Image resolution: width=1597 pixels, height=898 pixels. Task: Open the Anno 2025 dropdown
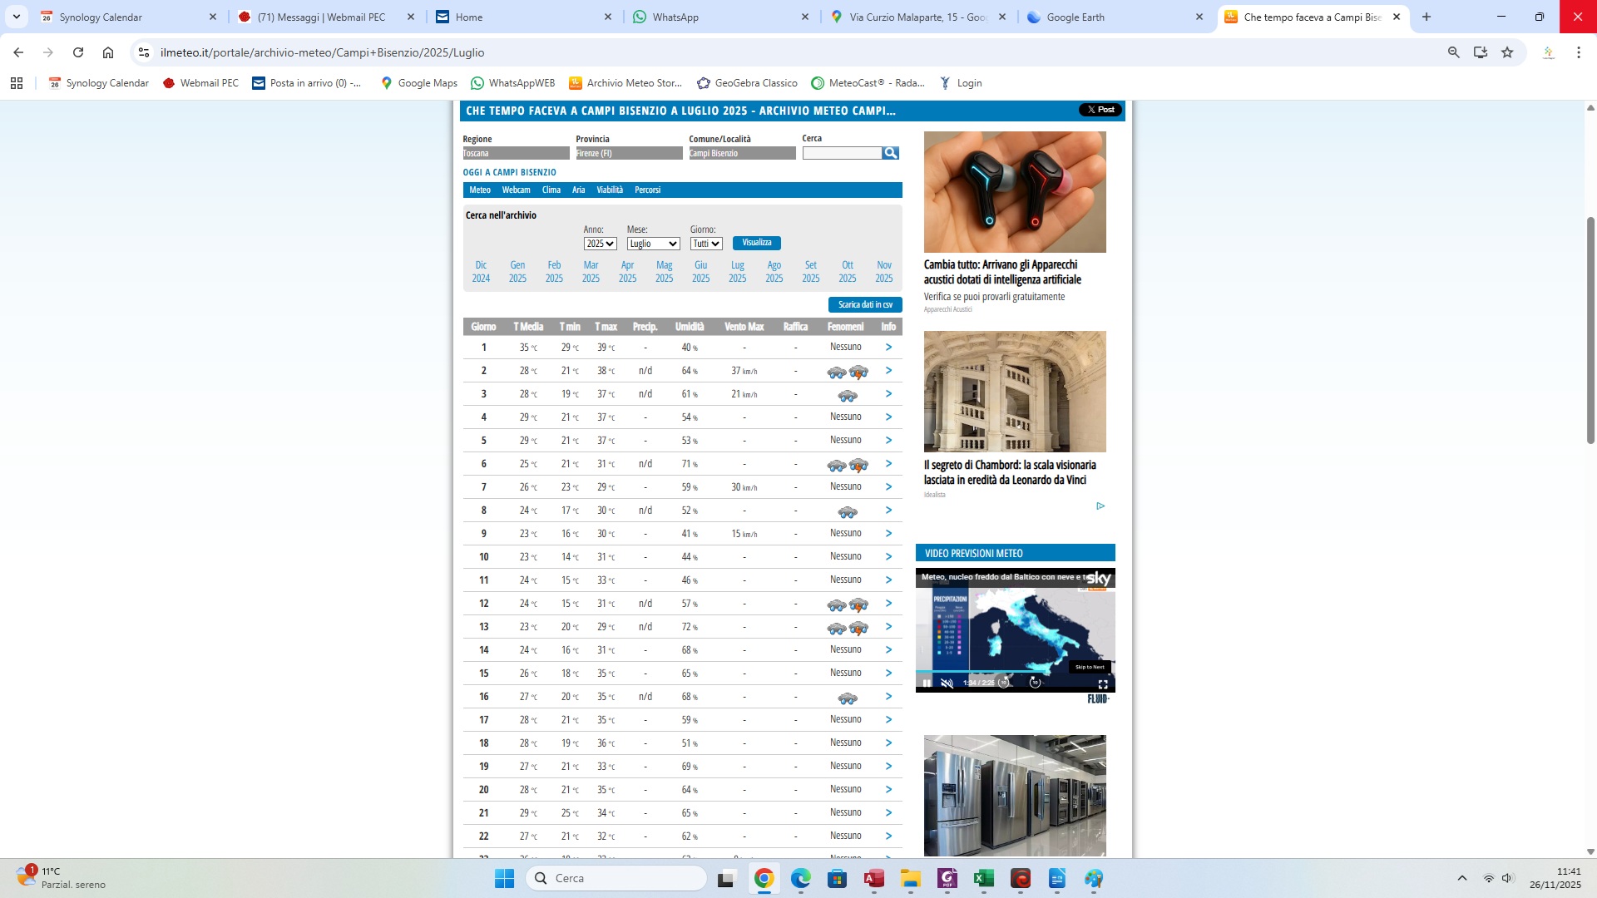(600, 244)
